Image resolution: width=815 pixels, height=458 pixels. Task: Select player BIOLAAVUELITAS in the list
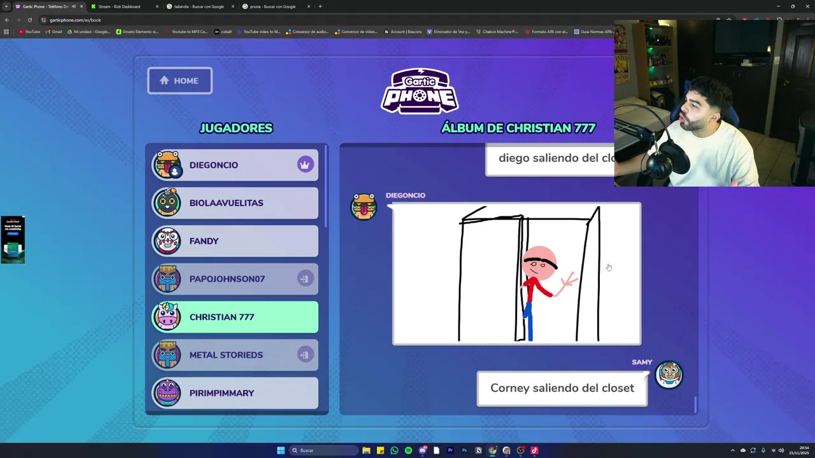[235, 203]
